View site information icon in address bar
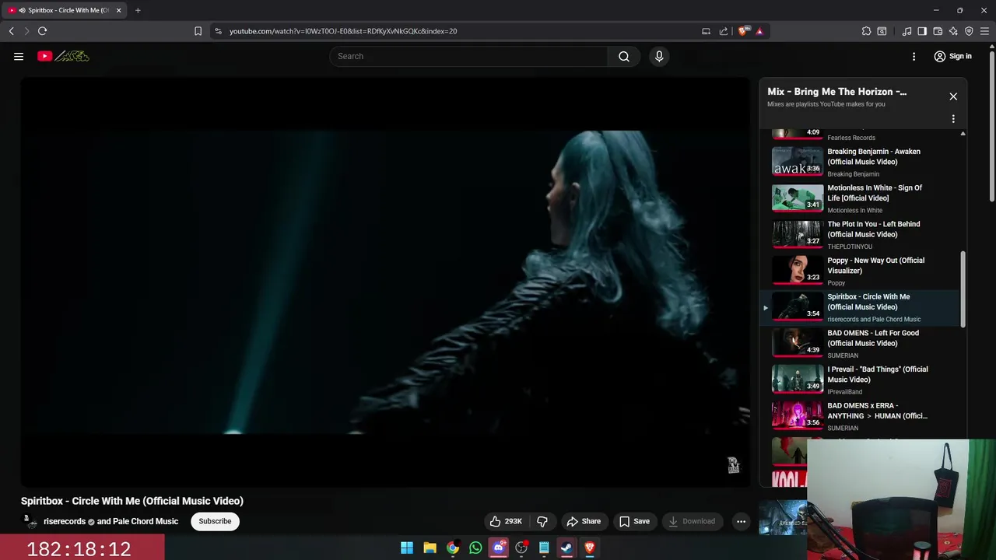 click(219, 31)
